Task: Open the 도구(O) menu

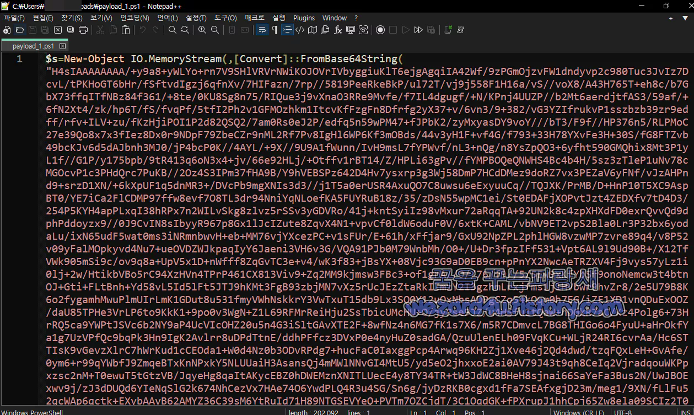Action: coord(226,18)
